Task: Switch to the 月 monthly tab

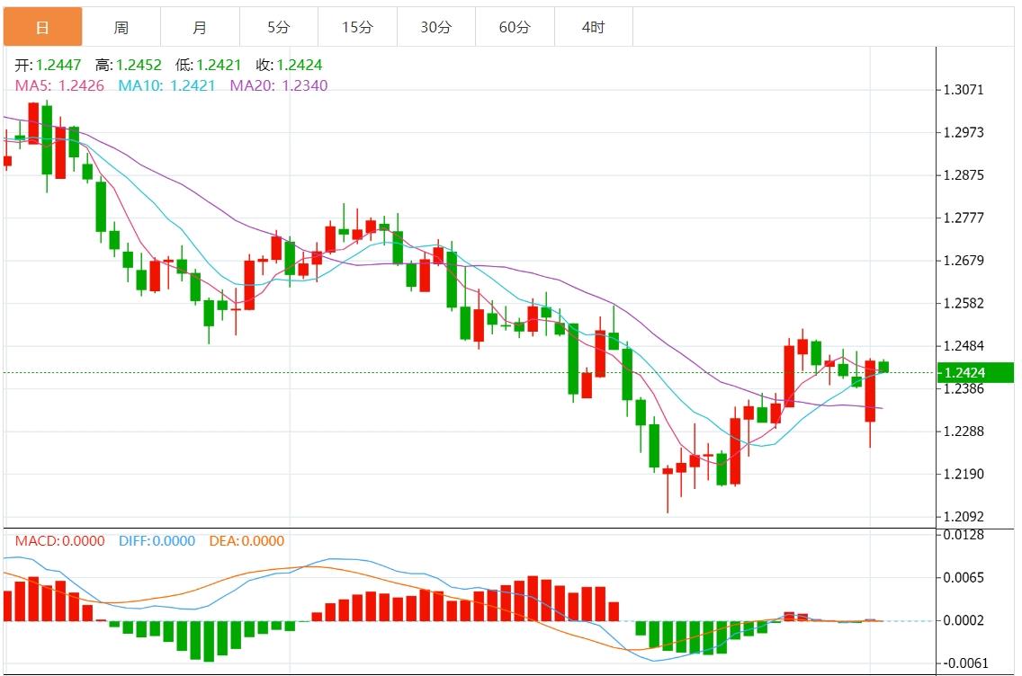Action: (200, 27)
